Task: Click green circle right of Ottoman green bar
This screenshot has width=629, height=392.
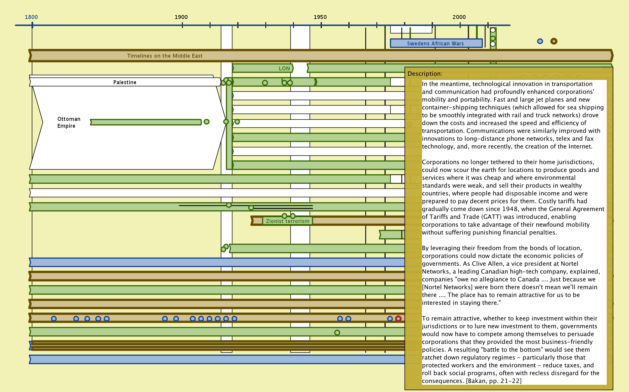Action: (x=206, y=122)
